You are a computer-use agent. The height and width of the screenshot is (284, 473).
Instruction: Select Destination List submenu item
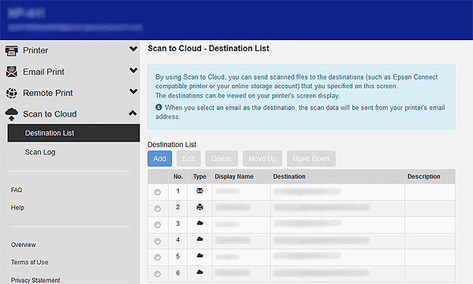(73, 133)
